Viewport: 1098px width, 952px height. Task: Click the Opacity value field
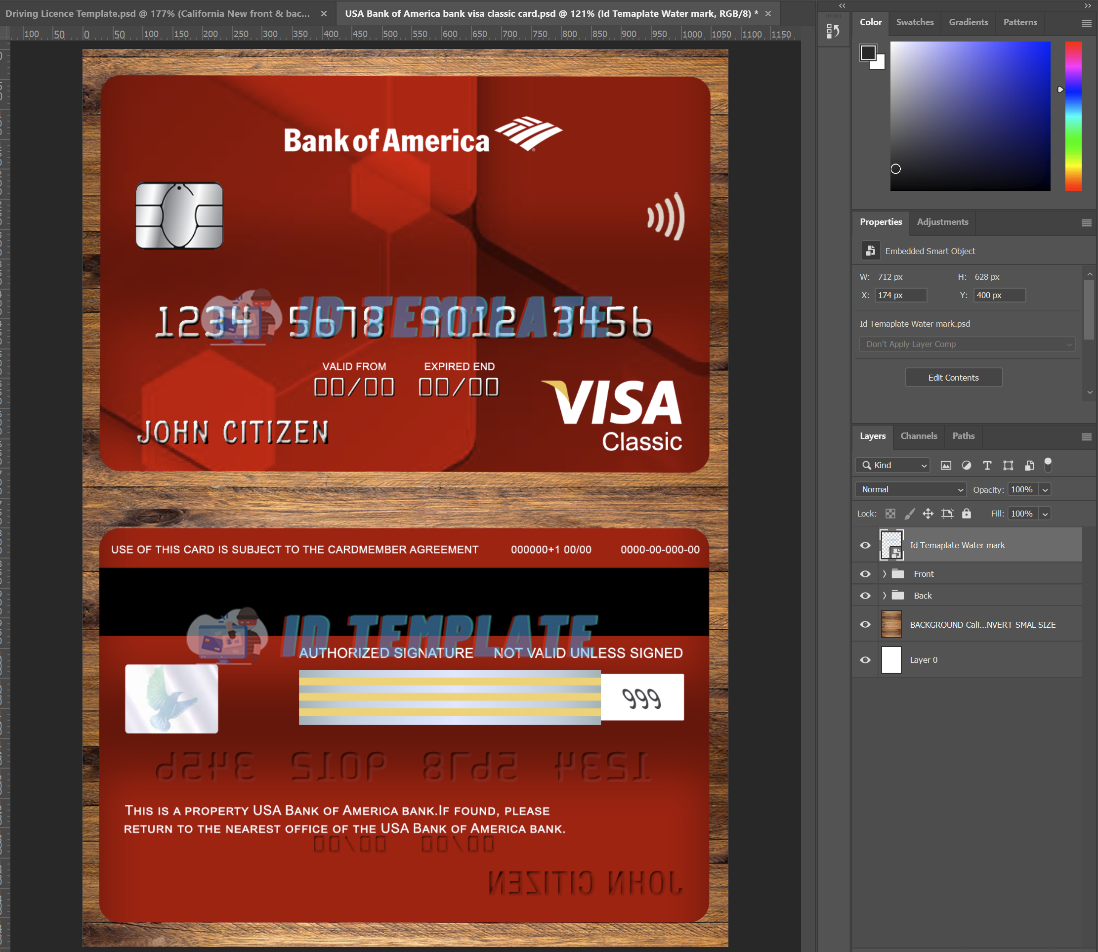[1022, 490]
